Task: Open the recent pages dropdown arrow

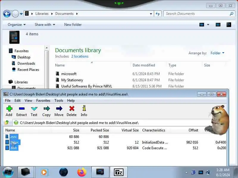Action: [21, 14]
